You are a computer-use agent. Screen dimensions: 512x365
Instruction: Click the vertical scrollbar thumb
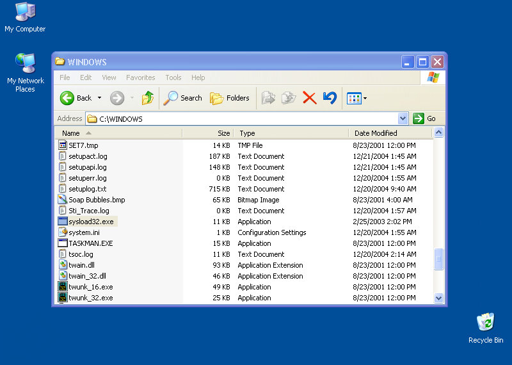tap(438, 259)
